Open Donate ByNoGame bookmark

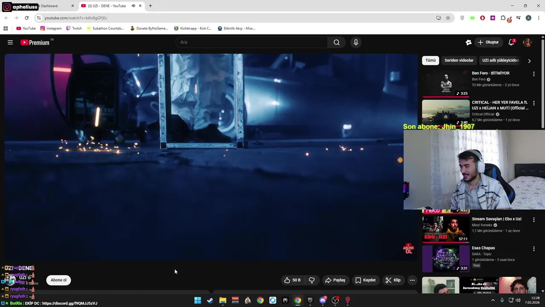pyautogui.click(x=149, y=28)
